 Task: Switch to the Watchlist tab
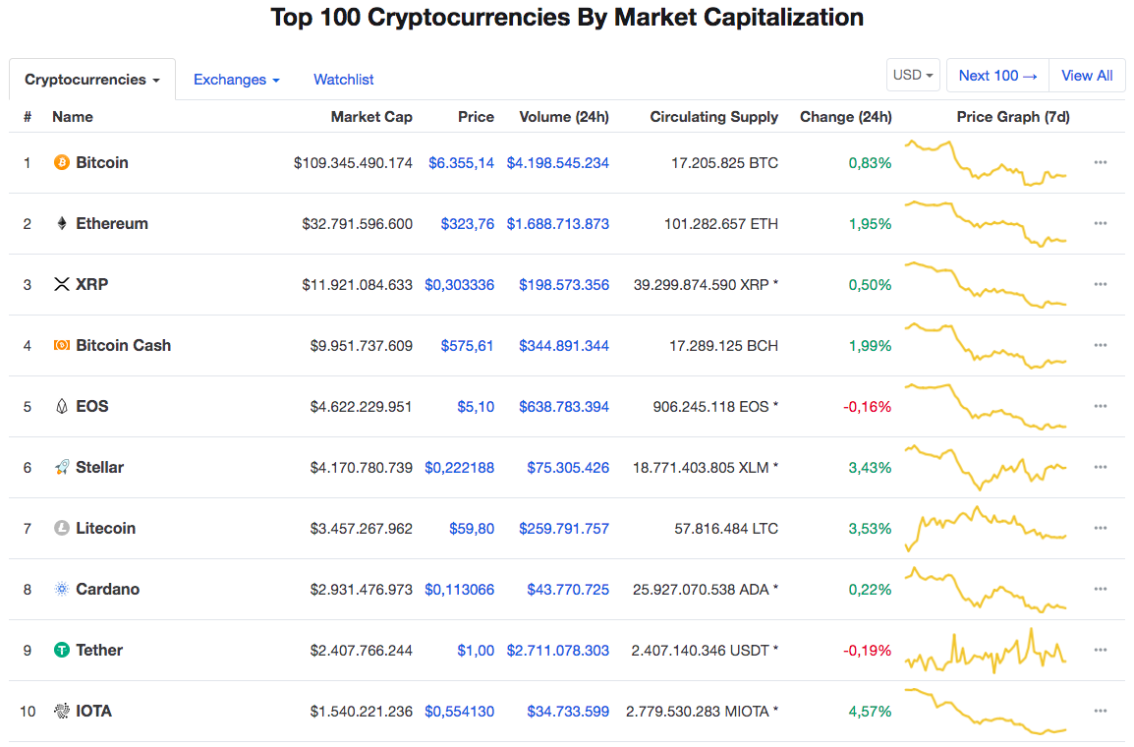(x=344, y=80)
